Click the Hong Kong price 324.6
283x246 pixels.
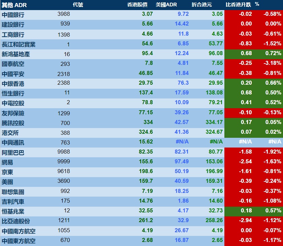[146, 132]
